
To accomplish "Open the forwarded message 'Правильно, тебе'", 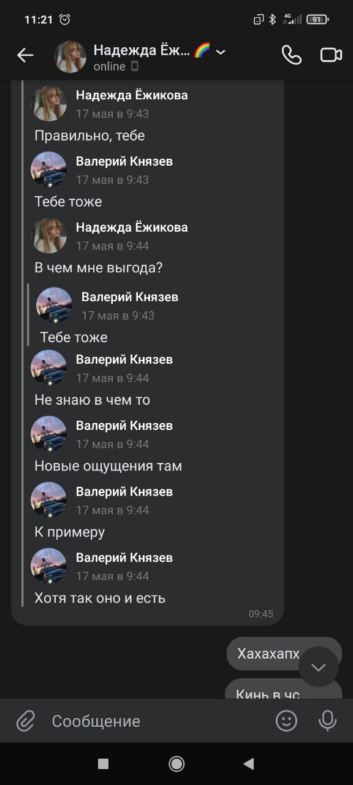I will 89,136.
